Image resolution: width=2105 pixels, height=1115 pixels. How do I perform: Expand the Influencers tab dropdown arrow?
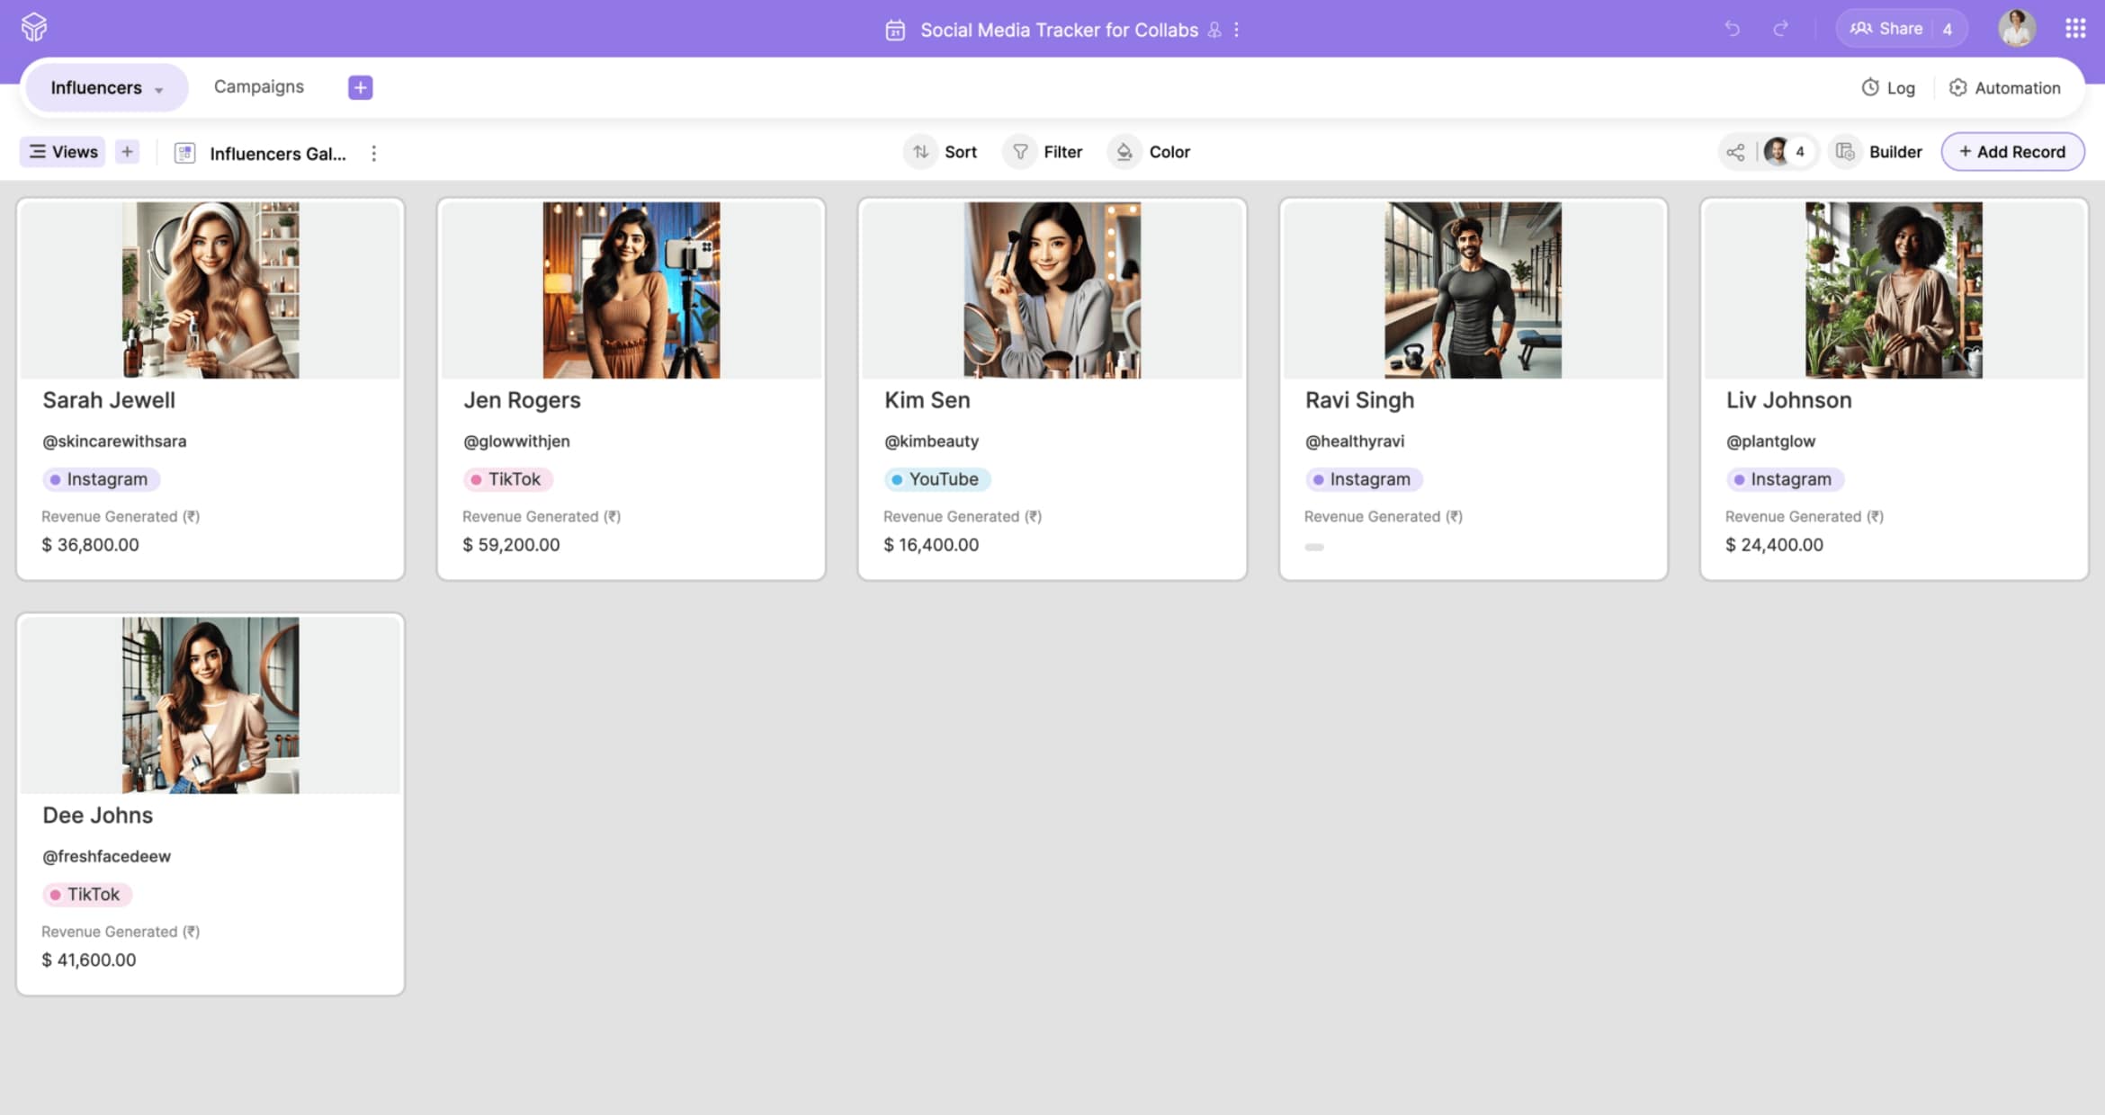[159, 90]
